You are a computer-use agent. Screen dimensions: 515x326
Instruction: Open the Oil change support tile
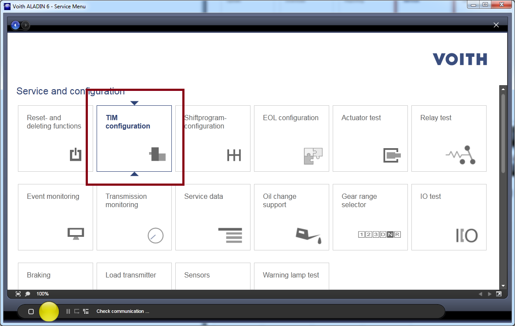291,217
